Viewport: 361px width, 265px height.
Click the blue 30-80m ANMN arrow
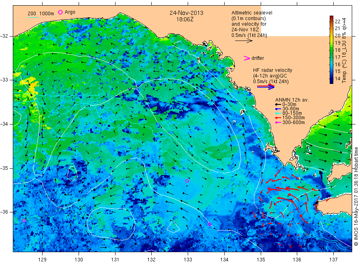(278, 109)
